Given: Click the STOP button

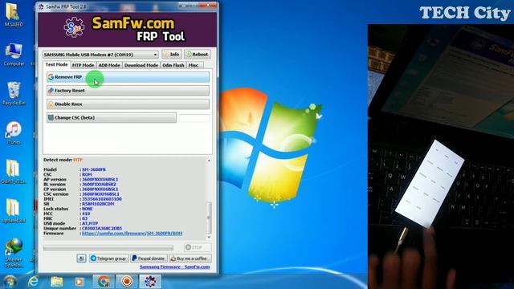Looking at the screenshot, I should [198, 247].
